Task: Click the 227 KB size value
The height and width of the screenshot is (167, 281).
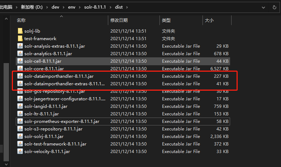Action: point(221,76)
